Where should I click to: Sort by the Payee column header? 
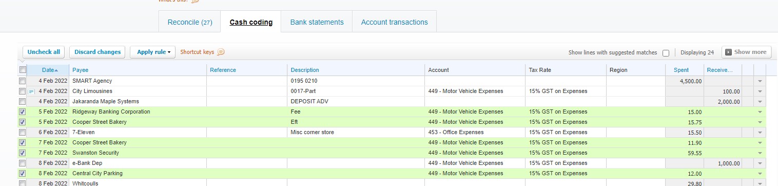81,70
